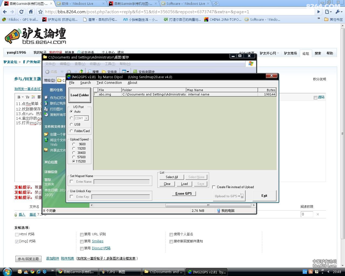This screenshot has height=276, width=345.
Task: Select the USB I/O port option
Action: [x=71, y=125]
